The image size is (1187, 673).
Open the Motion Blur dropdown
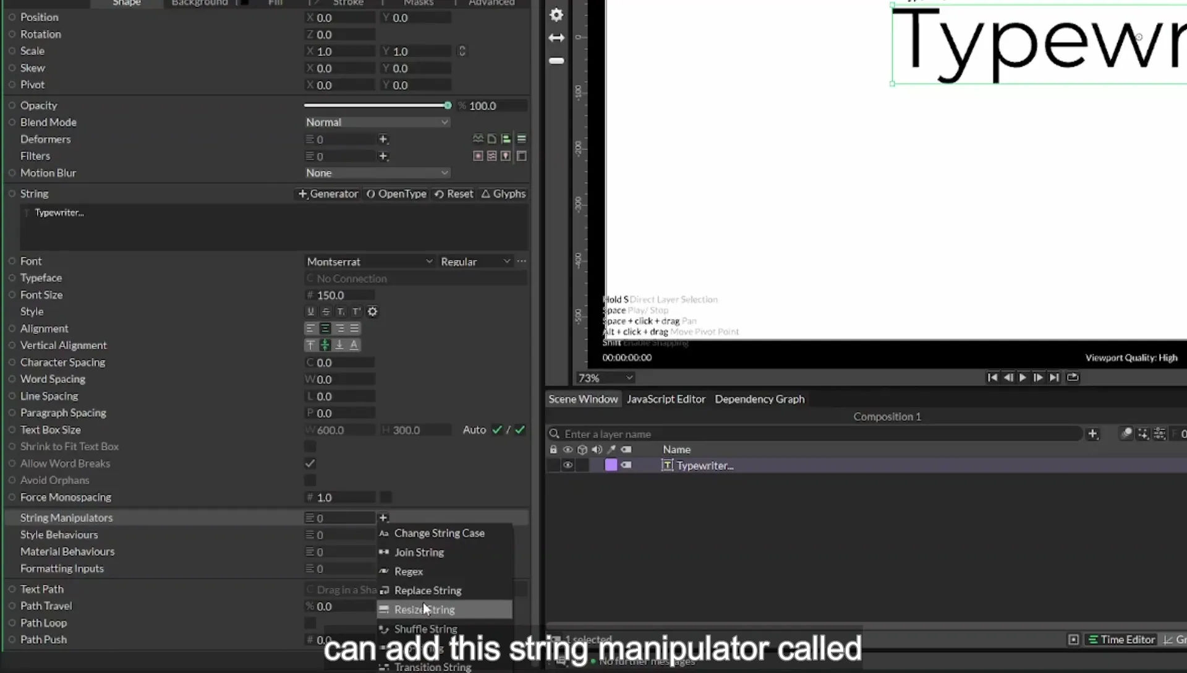(377, 173)
